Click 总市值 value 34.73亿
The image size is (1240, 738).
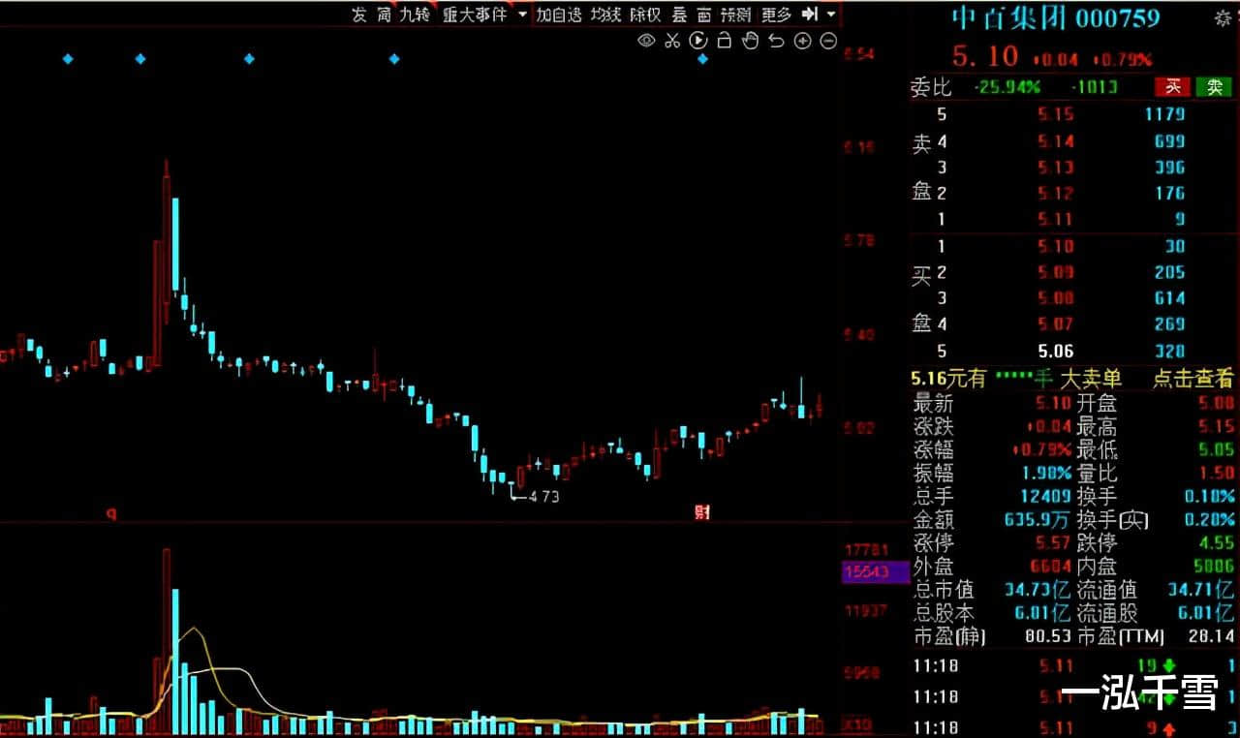(1038, 590)
